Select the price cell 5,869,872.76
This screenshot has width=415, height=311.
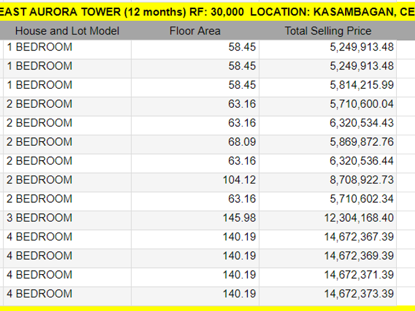click(x=327, y=144)
